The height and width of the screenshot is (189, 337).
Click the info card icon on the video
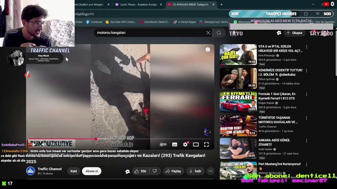(208, 50)
